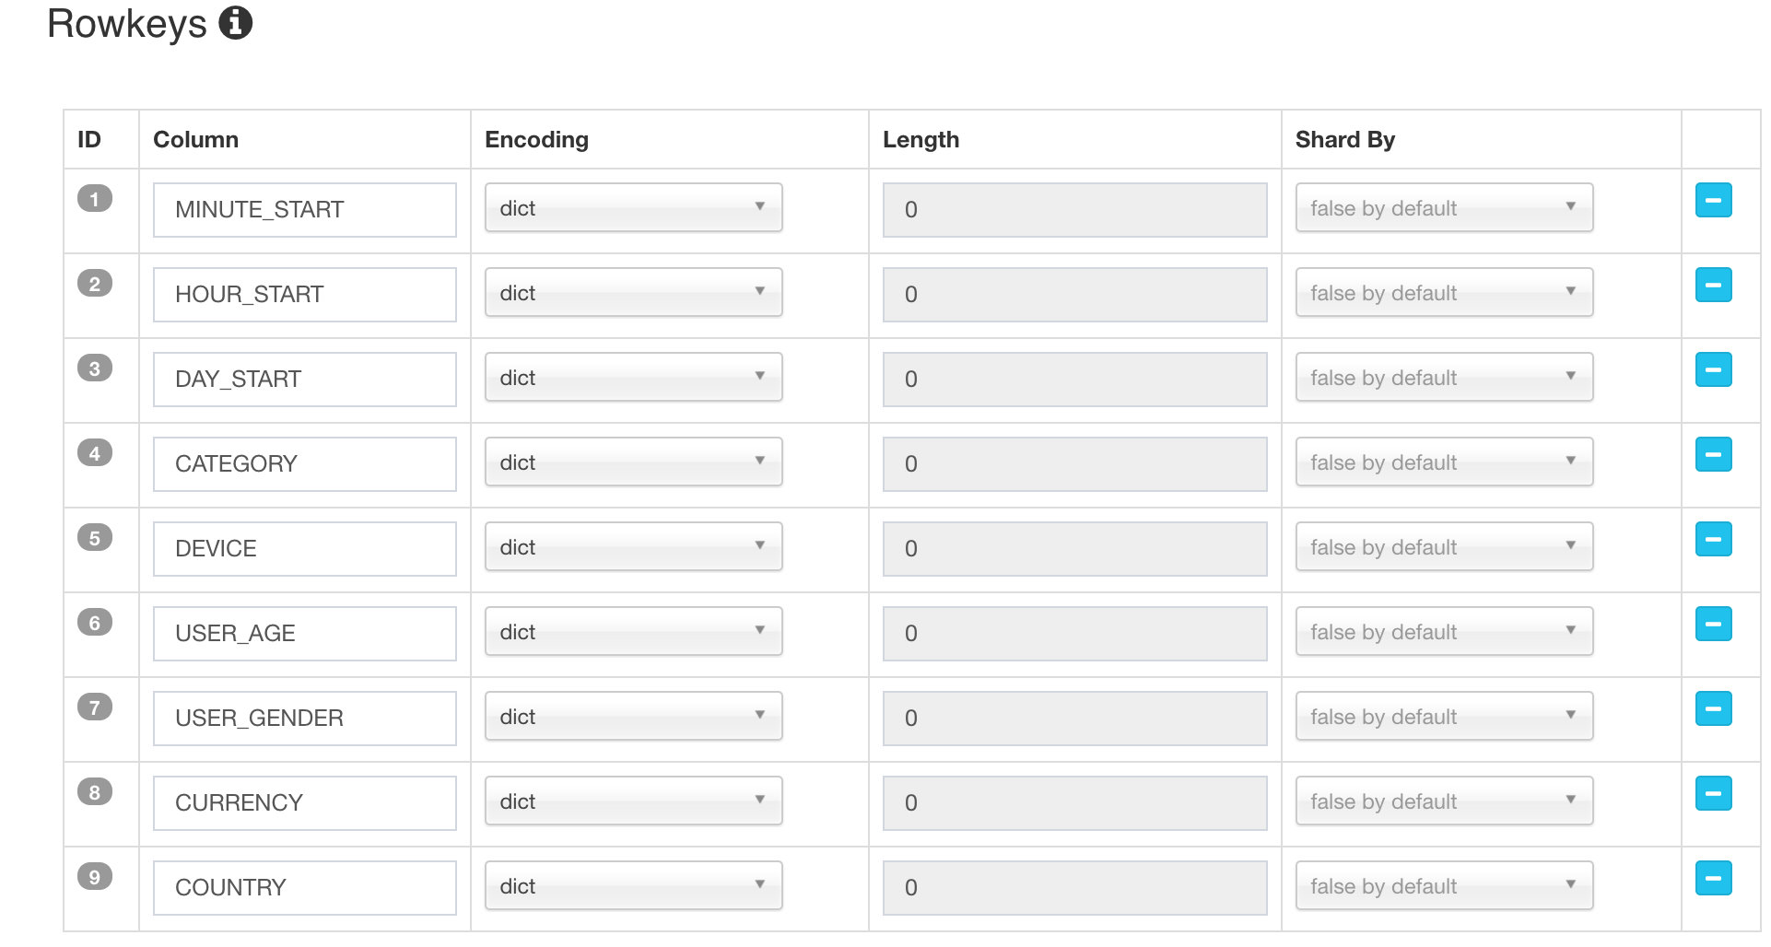Delete the DAY_START rowkey using minus icon

1713,369
